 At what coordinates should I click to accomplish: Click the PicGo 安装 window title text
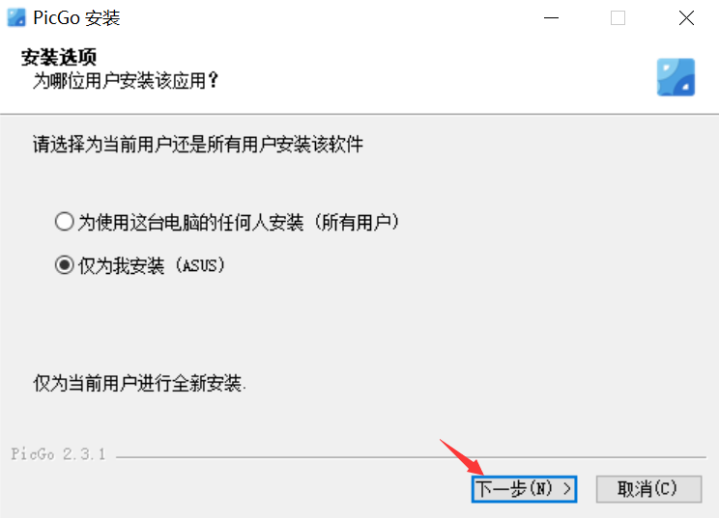[76, 18]
